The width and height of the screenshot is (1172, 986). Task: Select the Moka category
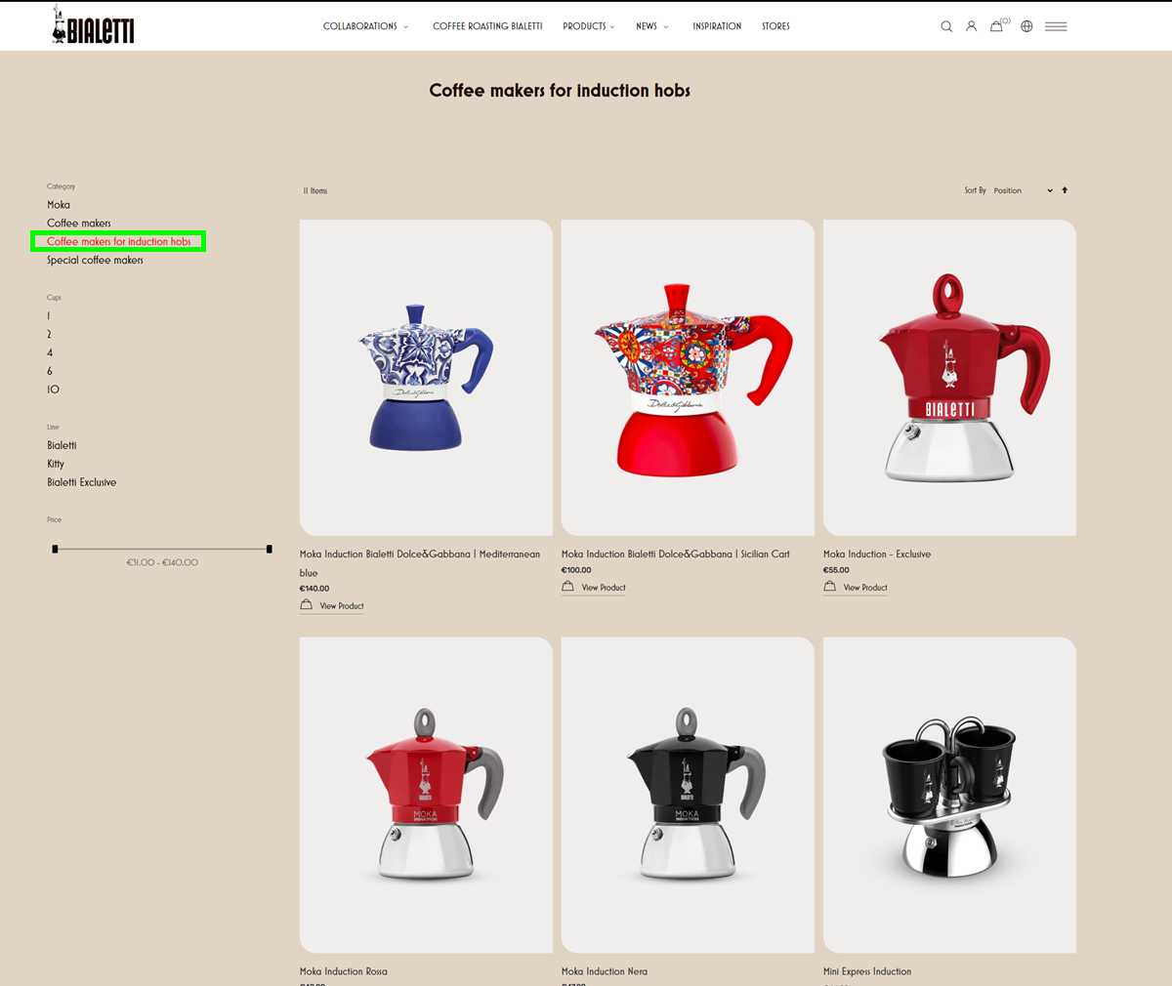point(59,205)
